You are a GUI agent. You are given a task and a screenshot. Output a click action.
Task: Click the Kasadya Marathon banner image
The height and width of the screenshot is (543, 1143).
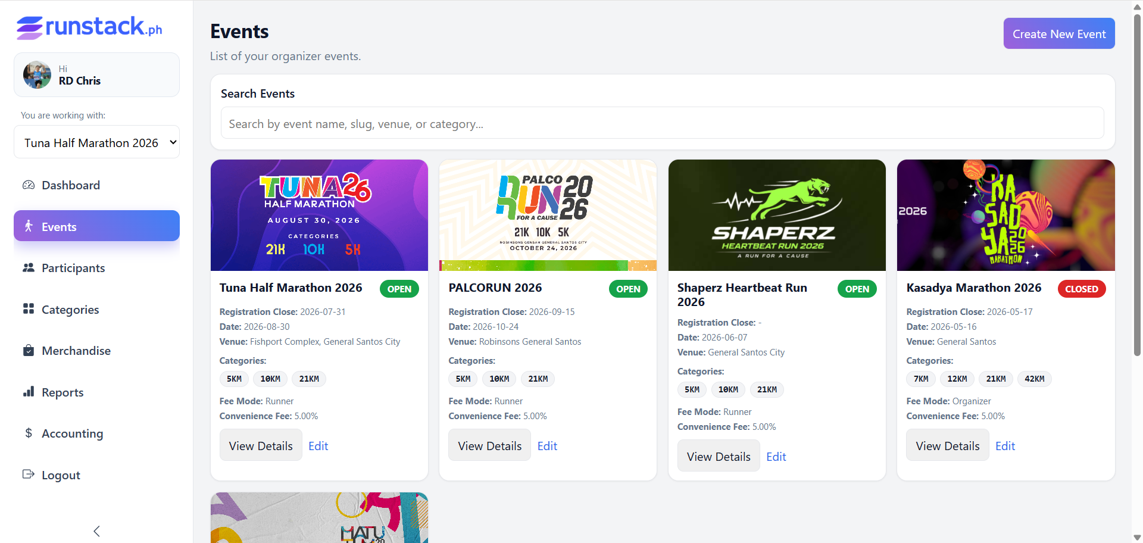[1006, 215]
